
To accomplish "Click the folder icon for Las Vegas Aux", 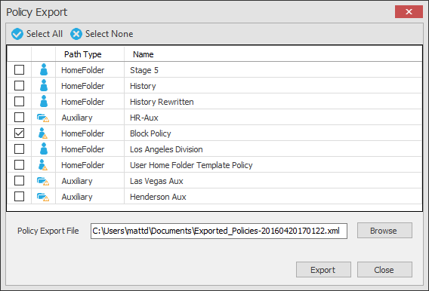I will coord(43,181).
